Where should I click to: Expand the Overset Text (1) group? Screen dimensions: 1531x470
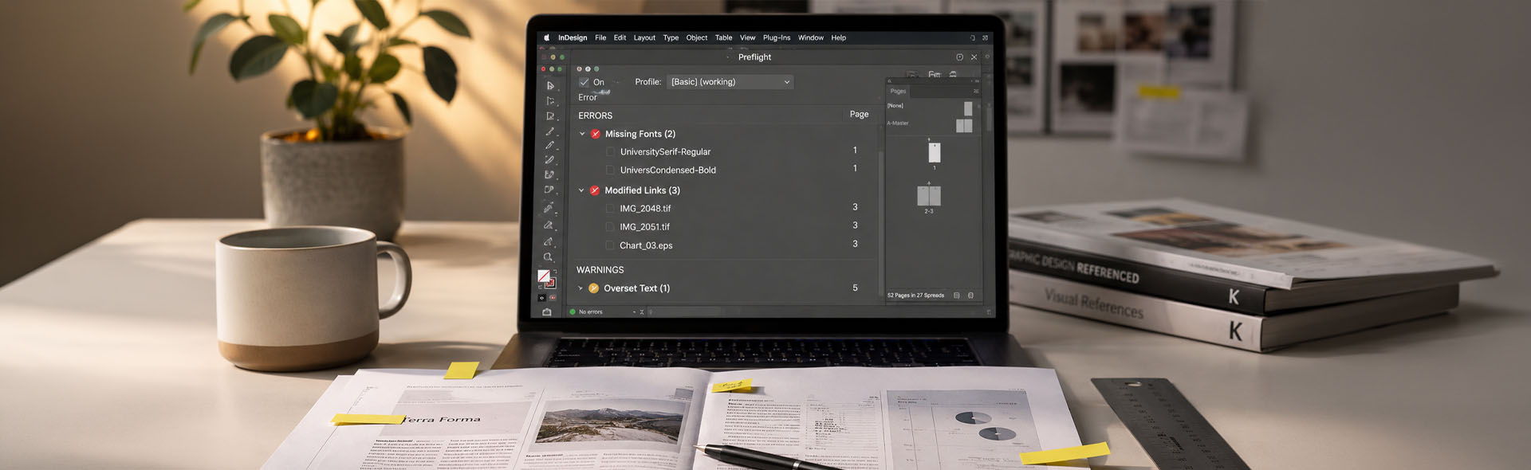click(581, 288)
